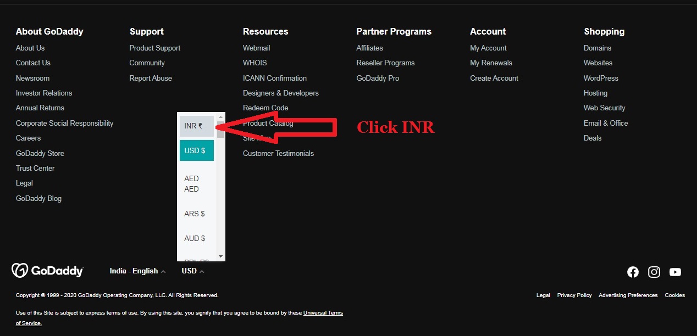Click the currency list scrollbar thumb
This screenshot has width=697, height=336.
click(x=220, y=129)
